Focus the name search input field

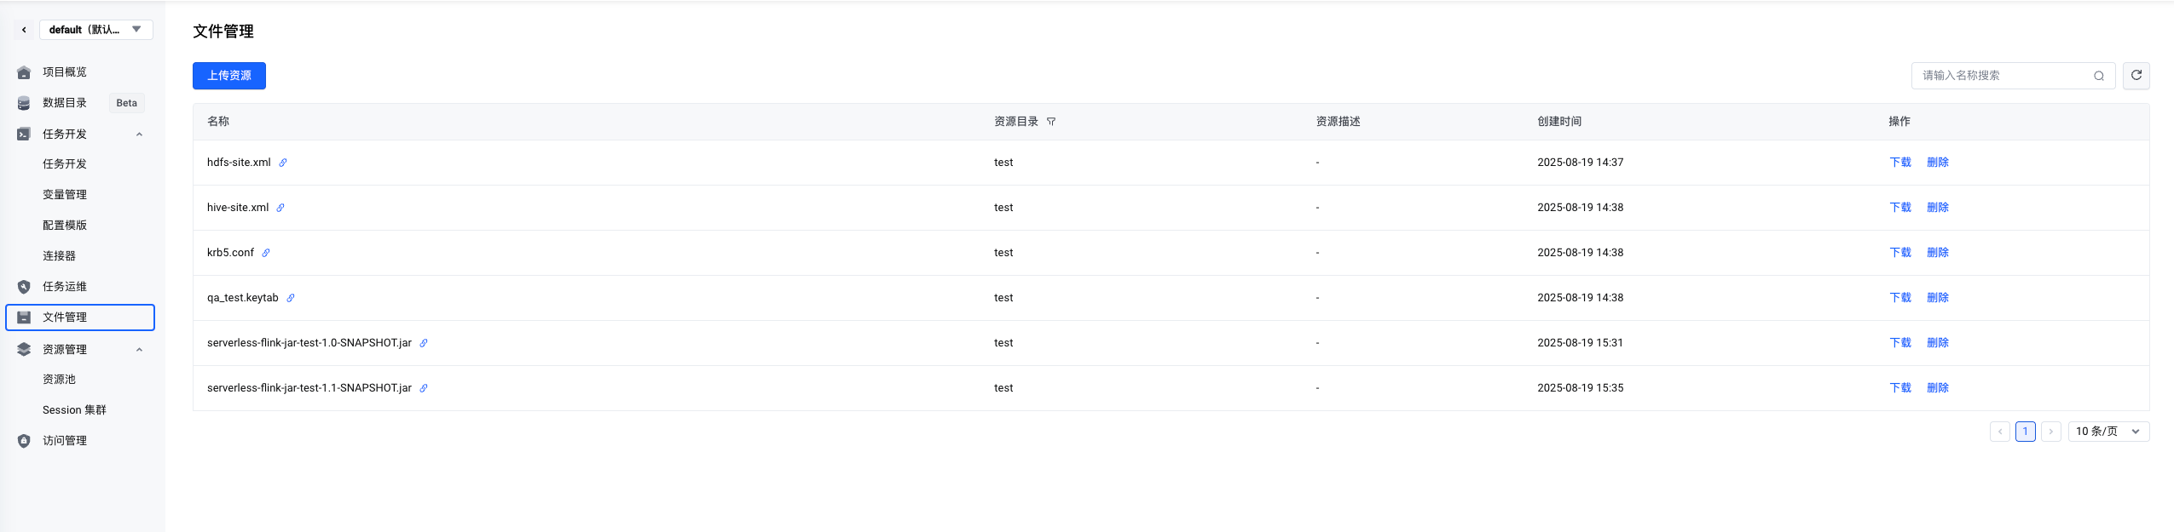tap(2002, 76)
